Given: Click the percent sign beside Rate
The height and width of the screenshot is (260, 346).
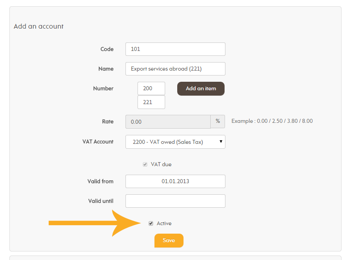Looking at the screenshot, I should coord(218,121).
